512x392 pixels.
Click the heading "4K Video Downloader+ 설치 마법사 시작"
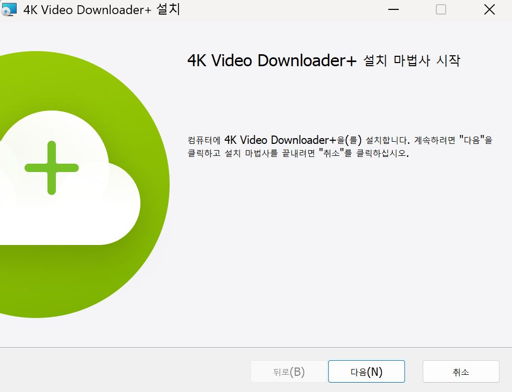[x=324, y=60]
